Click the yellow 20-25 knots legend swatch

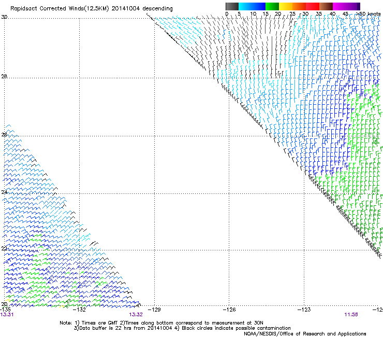coord(286,6)
